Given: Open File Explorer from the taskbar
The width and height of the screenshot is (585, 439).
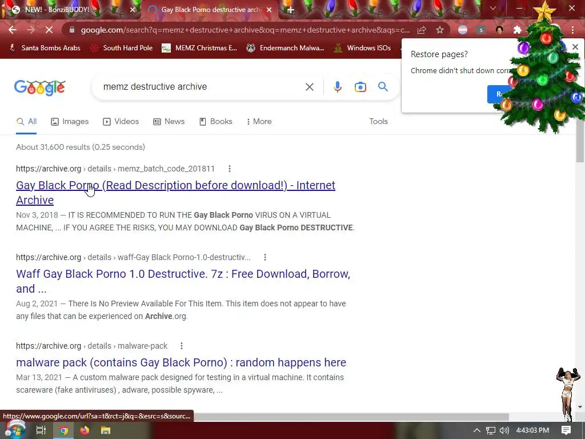Looking at the screenshot, I should [x=106, y=430].
